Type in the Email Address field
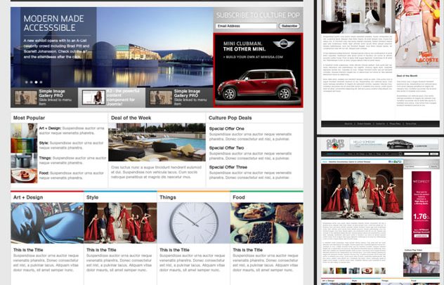Screen dimensions: 444x285 pyautogui.click(x=246, y=26)
